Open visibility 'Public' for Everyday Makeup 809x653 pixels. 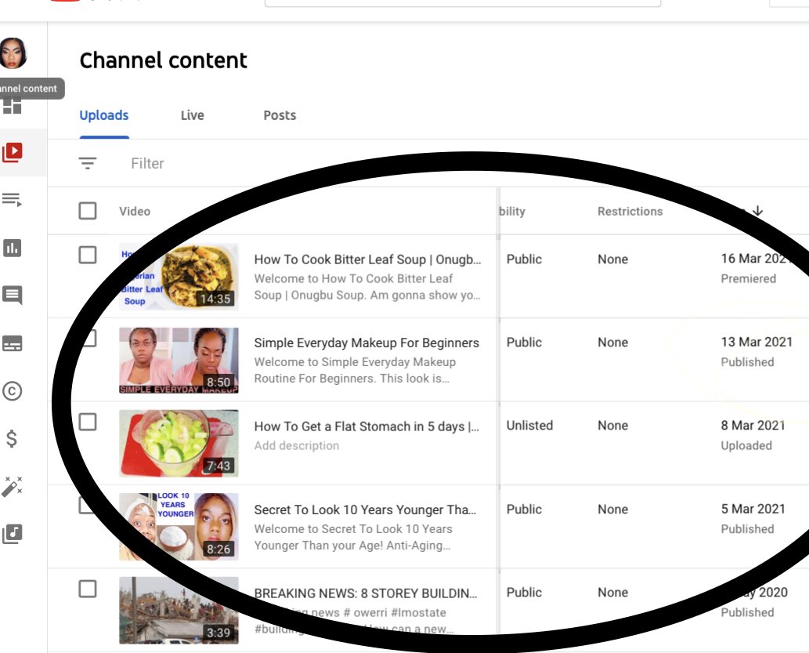click(524, 342)
